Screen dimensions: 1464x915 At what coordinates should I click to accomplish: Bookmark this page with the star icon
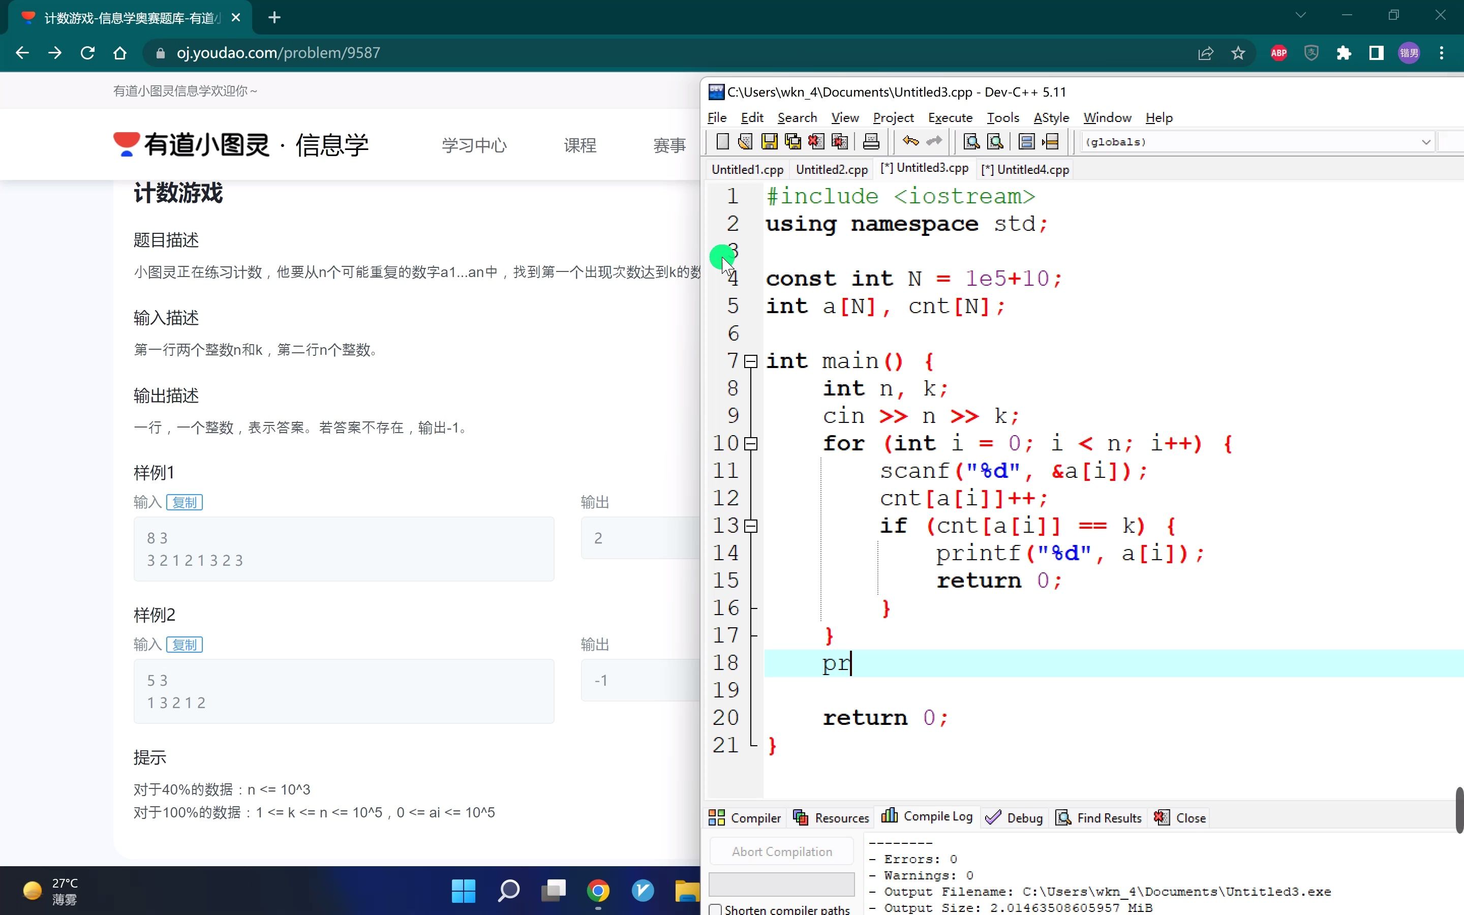1238,53
